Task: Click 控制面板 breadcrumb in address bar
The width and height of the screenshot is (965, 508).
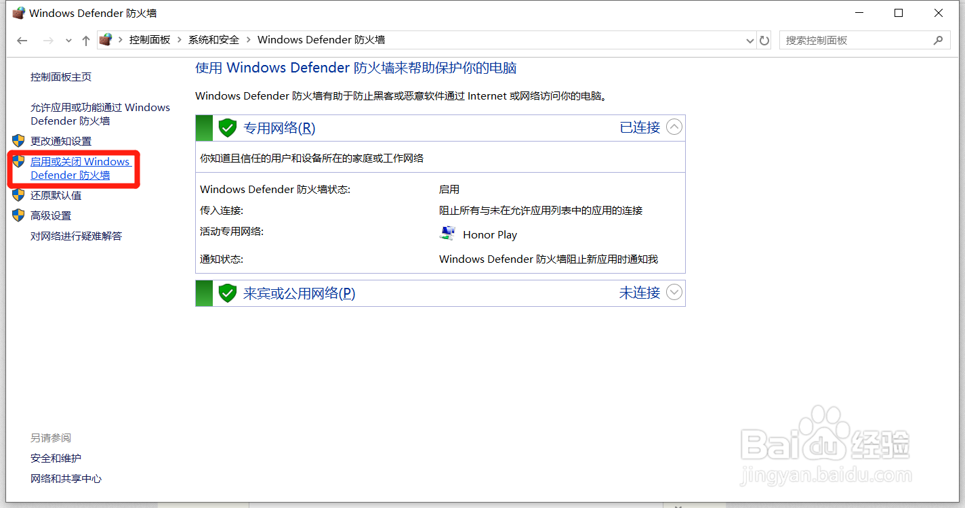Action: (150, 40)
